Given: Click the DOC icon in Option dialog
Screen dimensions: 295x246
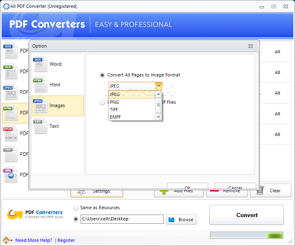Looking at the screenshot, I should point(40,64).
